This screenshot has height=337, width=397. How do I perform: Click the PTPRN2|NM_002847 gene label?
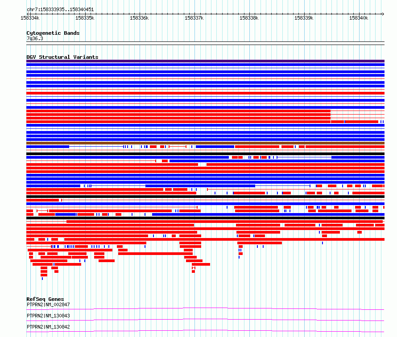tap(48, 304)
